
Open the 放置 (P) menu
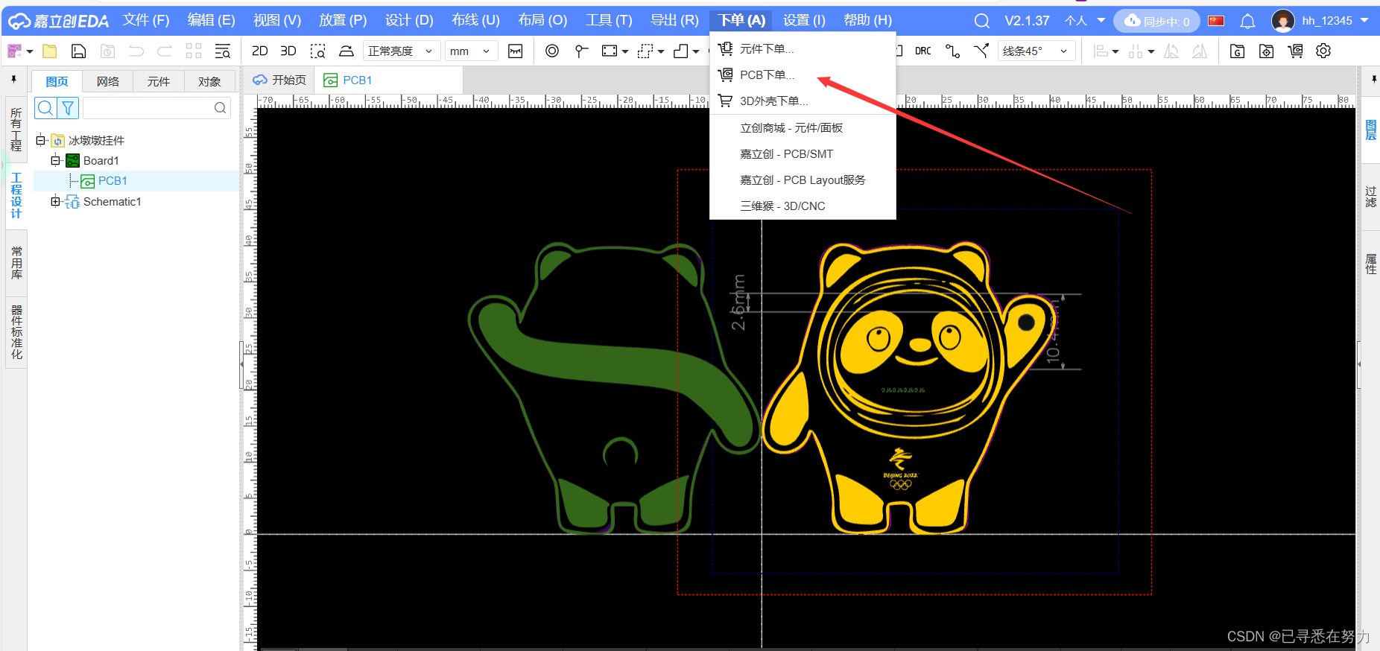[343, 20]
